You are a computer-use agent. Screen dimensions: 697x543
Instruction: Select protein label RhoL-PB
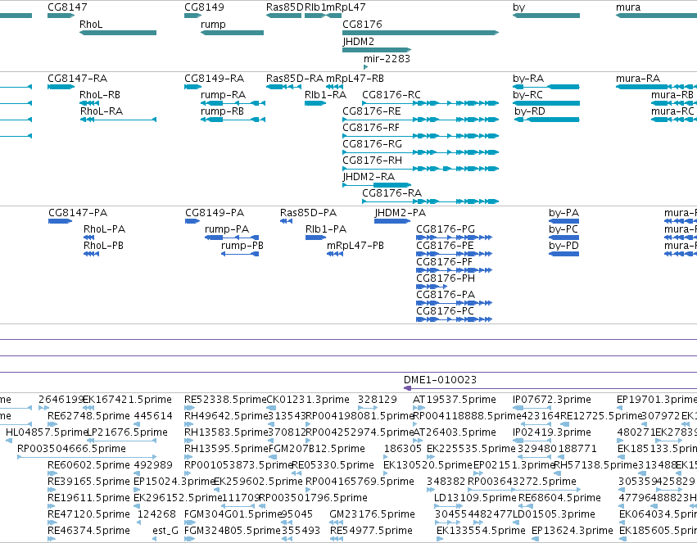(103, 246)
